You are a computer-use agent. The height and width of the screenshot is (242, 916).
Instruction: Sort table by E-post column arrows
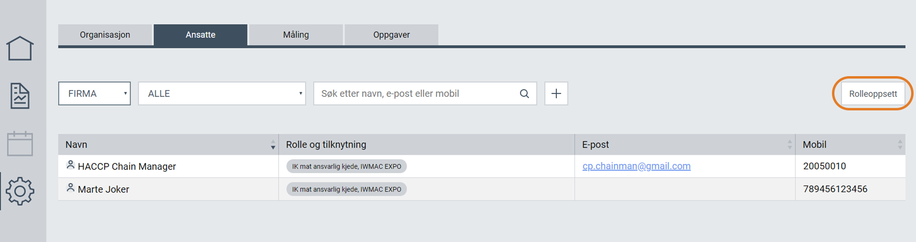tap(789, 145)
